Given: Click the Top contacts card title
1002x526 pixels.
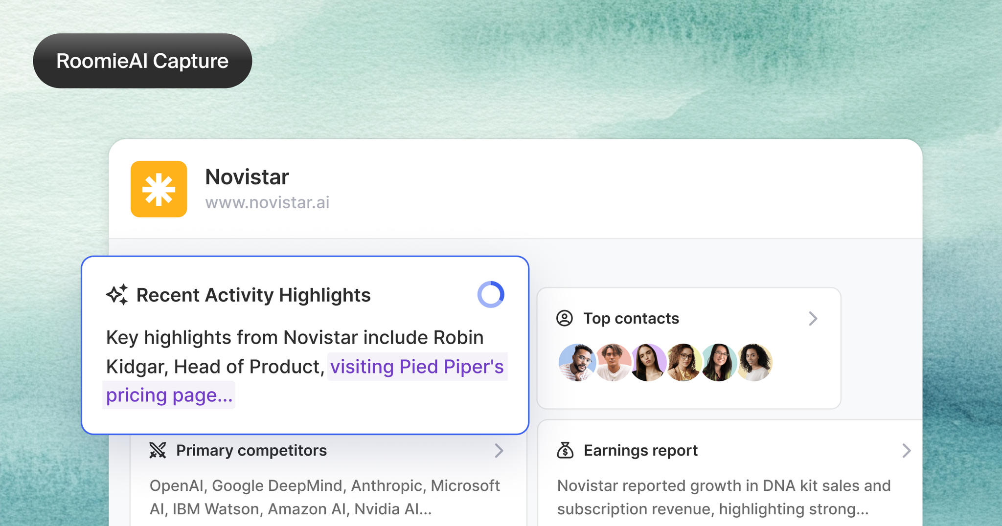Looking at the screenshot, I should click(x=631, y=319).
